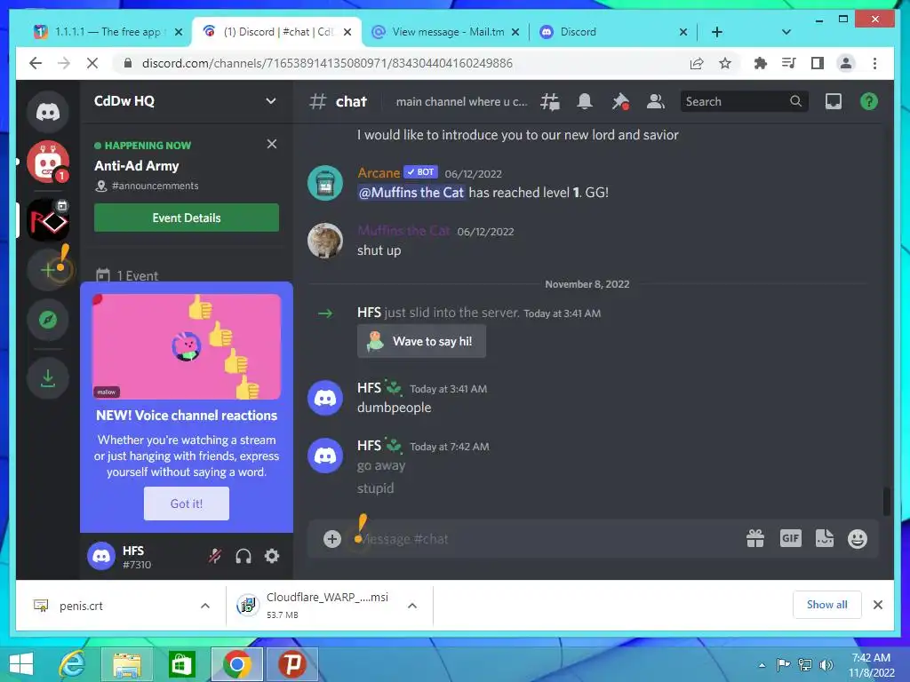Open a new Chrome tab
This screenshot has width=910, height=682.
coord(717,32)
